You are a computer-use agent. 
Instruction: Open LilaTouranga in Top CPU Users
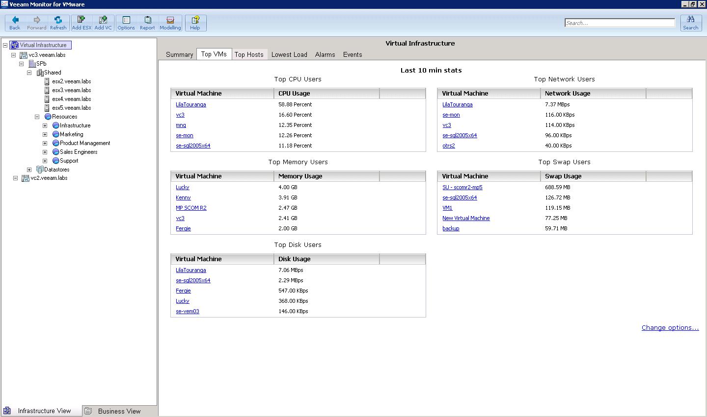pos(191,104)
